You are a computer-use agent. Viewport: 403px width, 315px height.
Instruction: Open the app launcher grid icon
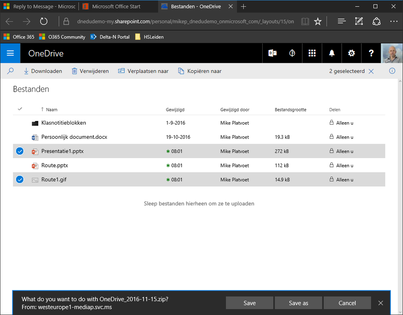click(312, 53)
